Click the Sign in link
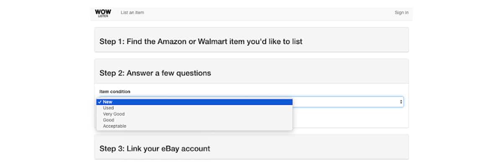 tap(402, 13)
